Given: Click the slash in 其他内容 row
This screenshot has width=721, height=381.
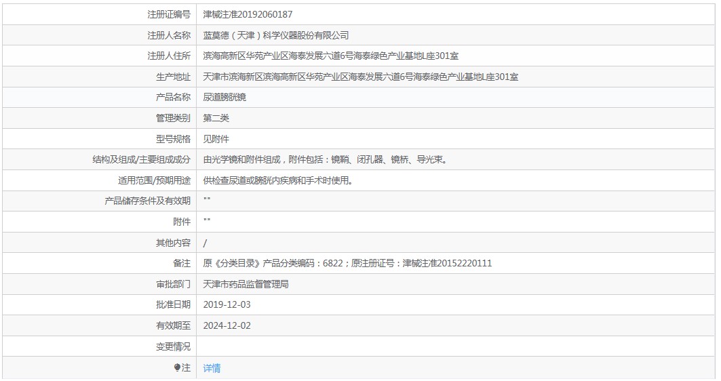Looking at the screenshot, I should [205, 243].
